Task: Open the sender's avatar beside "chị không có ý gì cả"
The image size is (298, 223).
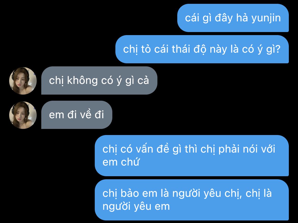Action: (x=23, y=81)
